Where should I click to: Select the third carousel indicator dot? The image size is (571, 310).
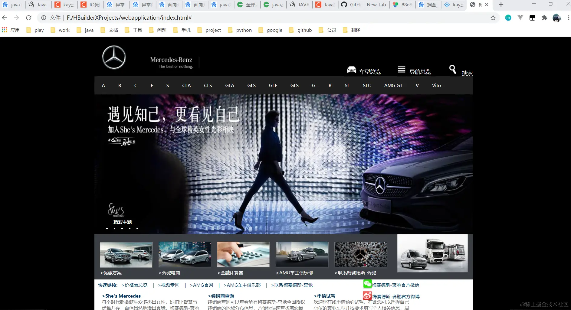(122, 229)
